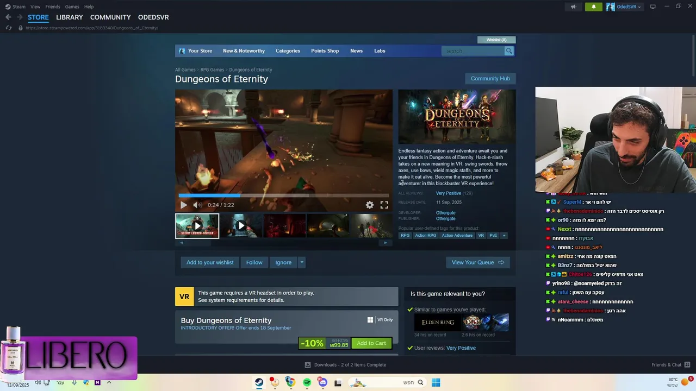Select the VR tag
The width and height of the screenshot is (696, 391).
pyautogui.click(x=481, y=235)
